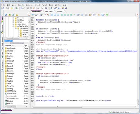This screenshot has width=140, height=114.
Task: Click the yellow heart-shaped icon in main toolbar
Action: click(x=63, y=8)
